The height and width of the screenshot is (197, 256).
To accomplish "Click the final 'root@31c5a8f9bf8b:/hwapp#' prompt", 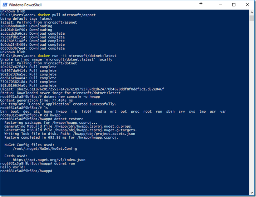I will point(26,171).
